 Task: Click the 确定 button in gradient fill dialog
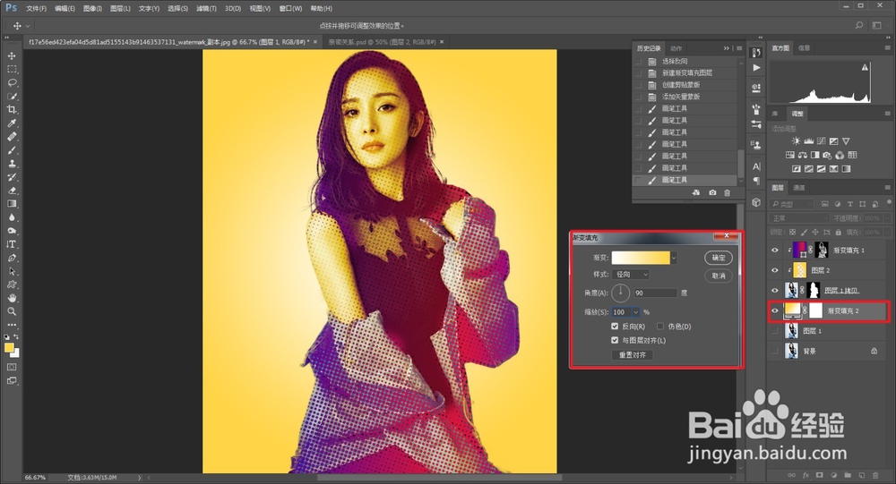pos(719,258)
